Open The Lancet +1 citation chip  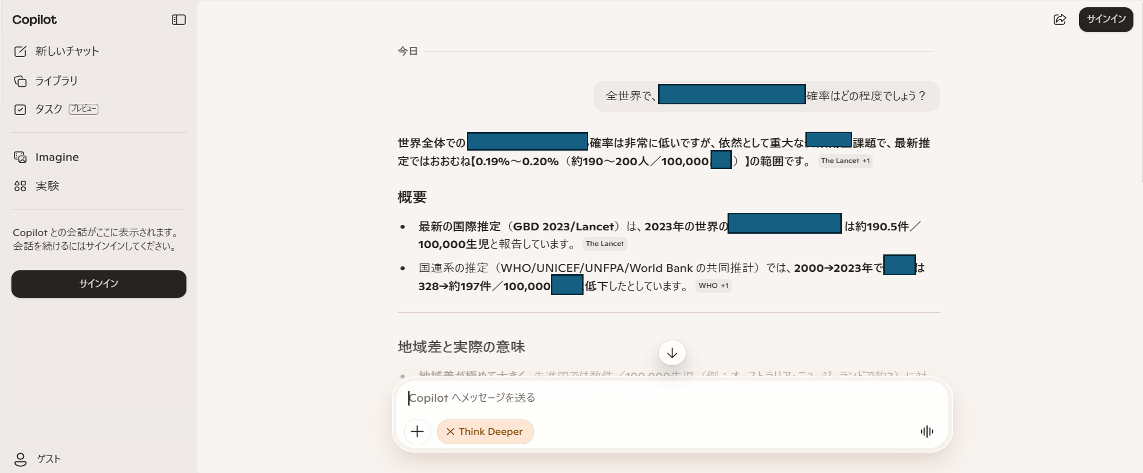point(845,161)
